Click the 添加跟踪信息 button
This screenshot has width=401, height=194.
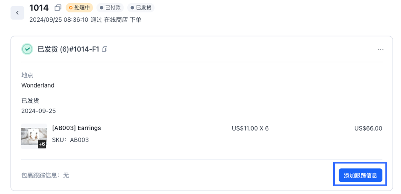pyautogui.click(x=360, y=175)
